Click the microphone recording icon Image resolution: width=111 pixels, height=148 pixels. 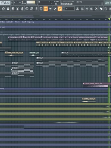coord(22,9)
